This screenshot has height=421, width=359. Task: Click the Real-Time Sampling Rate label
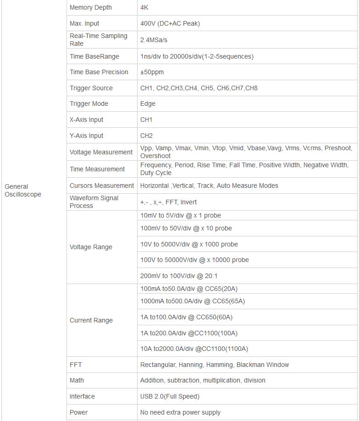tap(99, 40)
